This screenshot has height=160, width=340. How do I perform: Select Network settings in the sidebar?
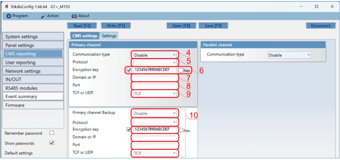tap(33, 71)
